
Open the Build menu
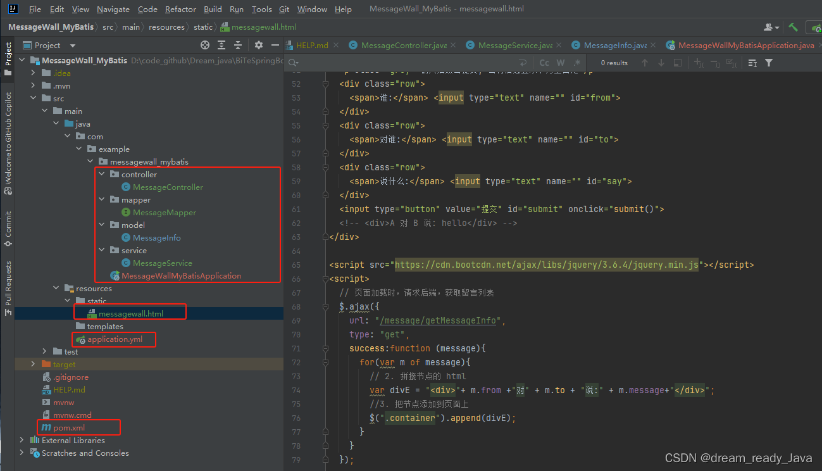click(213, 9)
